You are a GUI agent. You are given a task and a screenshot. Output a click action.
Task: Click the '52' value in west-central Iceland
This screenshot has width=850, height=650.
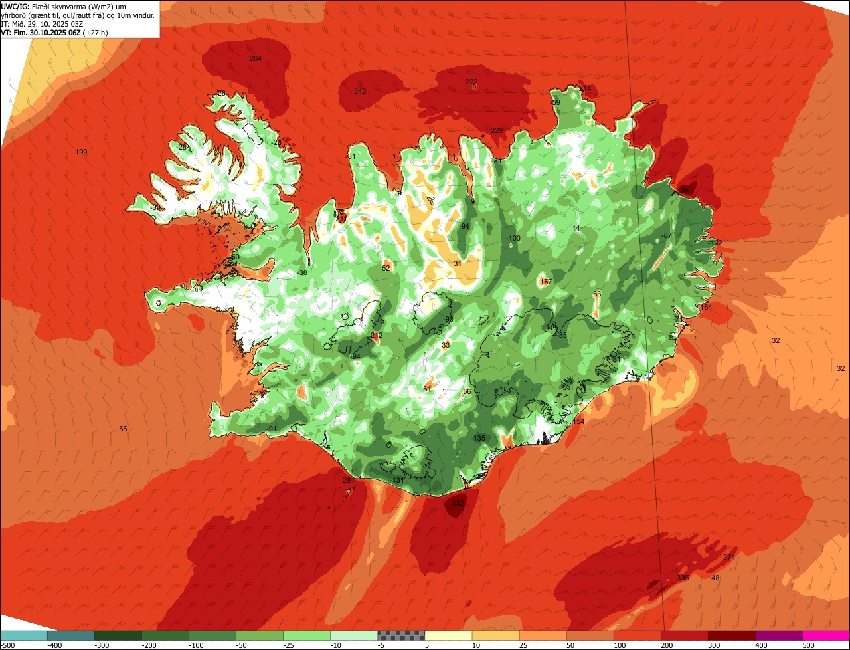[x=386, y=268]
